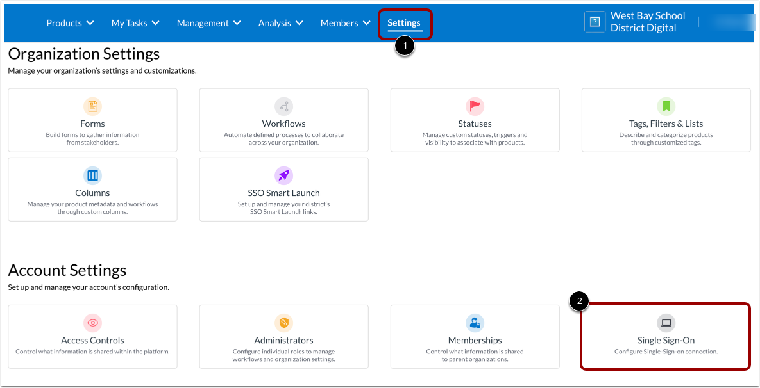
Task: Open the Access Controls settings card
Action: point(92,336)
